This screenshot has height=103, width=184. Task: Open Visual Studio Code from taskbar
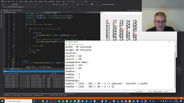91,101
